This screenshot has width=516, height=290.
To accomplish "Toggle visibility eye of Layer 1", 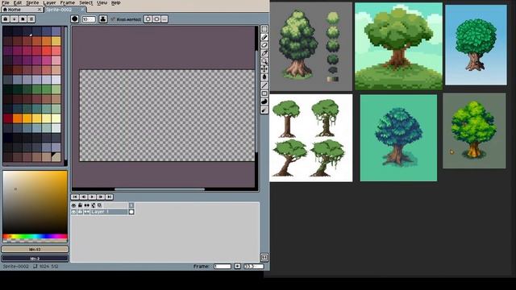I will coord(73,212).
